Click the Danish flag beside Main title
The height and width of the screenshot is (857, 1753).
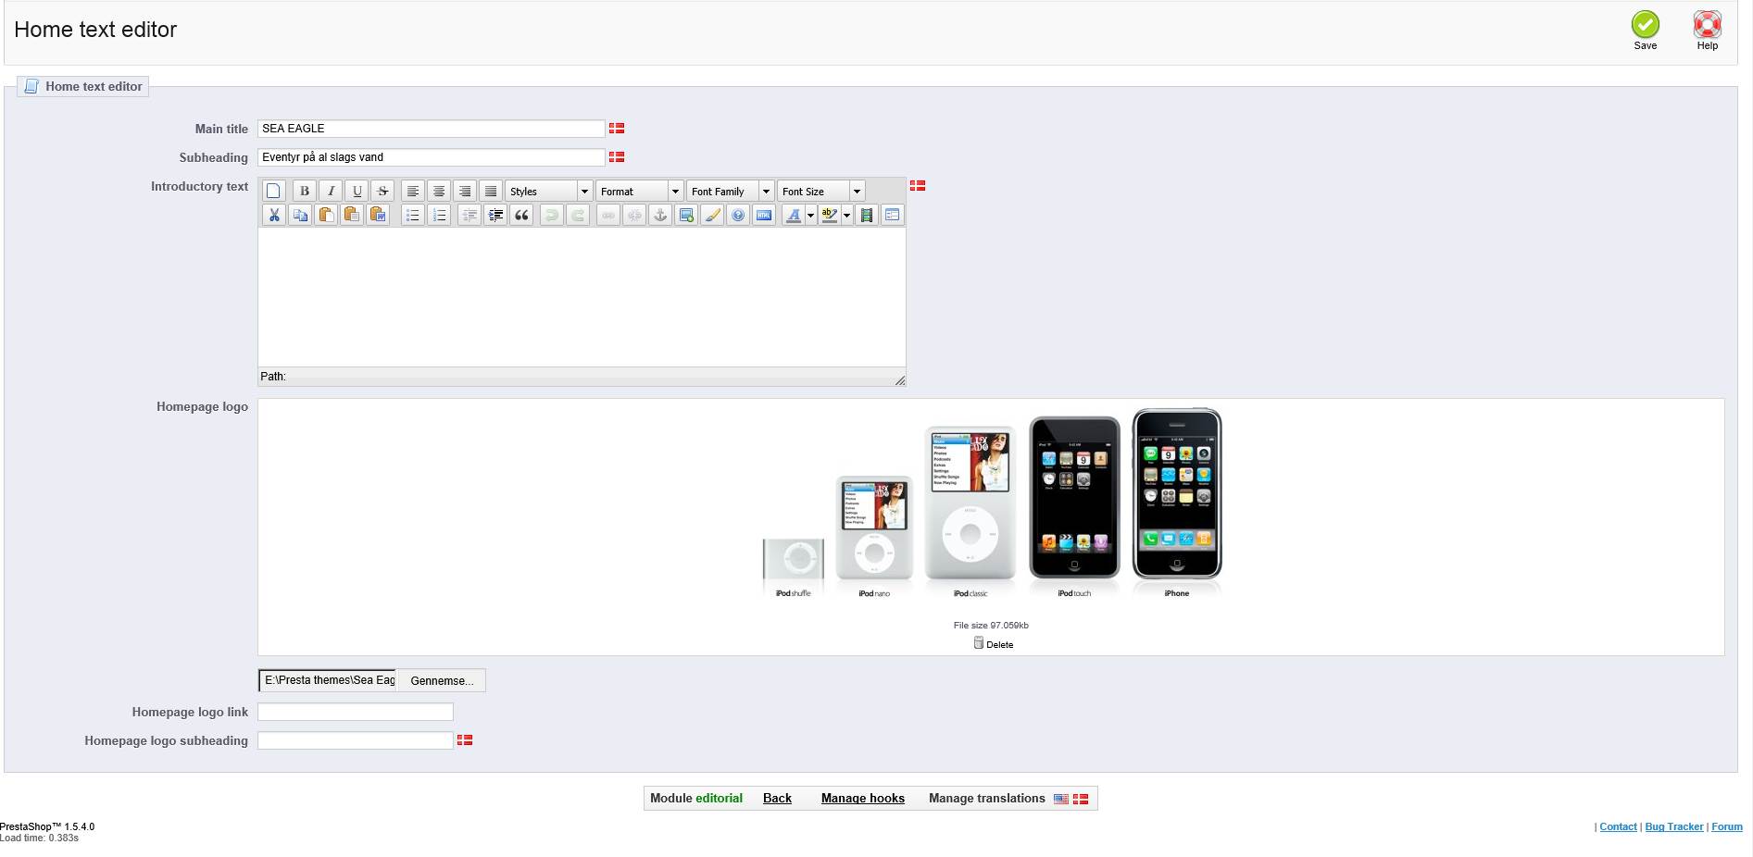[617, 129]
